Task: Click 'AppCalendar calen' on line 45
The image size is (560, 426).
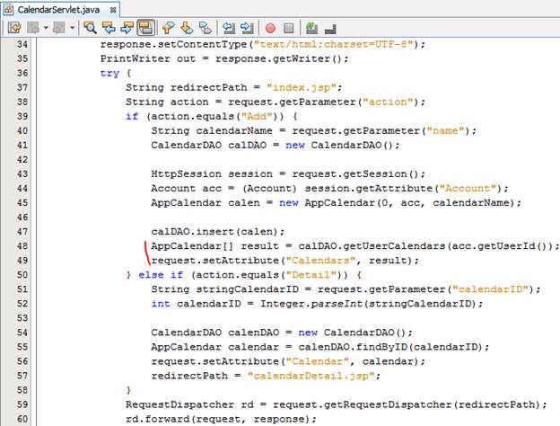Action: tap(206, 203)
